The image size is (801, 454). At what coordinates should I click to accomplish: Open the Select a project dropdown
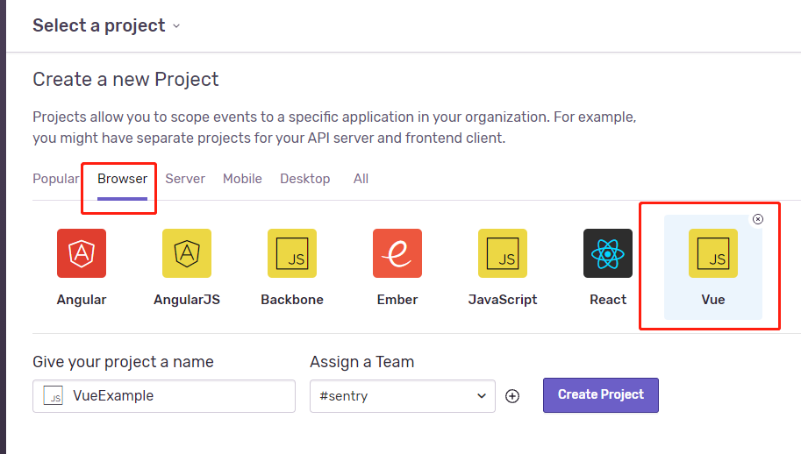click(x=106, y=25)
